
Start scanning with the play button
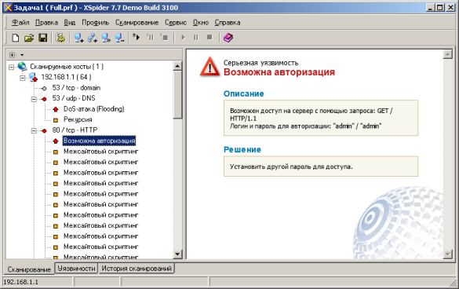pos(184,38)
